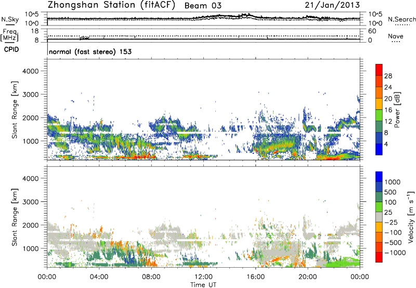Click the yellow-orange swatch near Power 16 dB

379,103
